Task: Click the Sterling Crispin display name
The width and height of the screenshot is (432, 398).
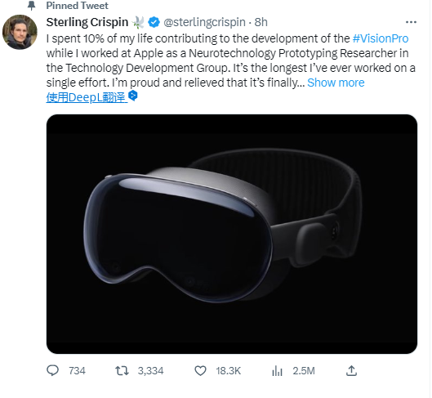Action: click(x=87, y=22)
